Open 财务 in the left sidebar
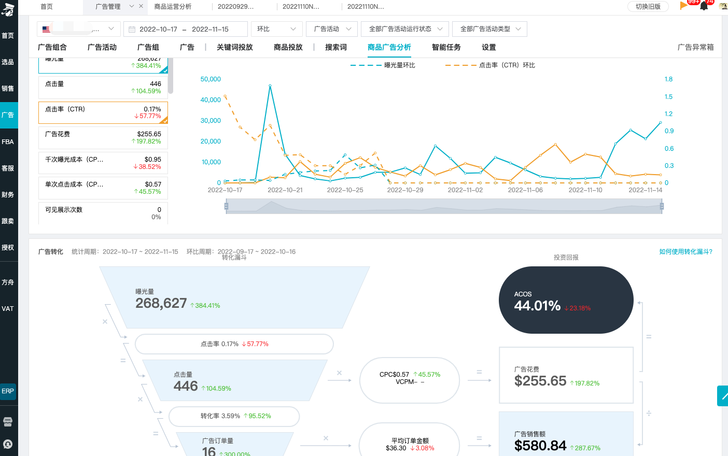The width and height of the screenshot is (728, 456). [8, 195]
